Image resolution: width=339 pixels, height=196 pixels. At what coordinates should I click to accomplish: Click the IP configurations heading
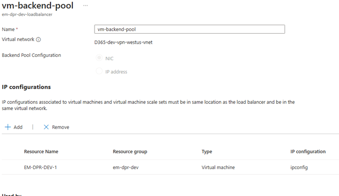pos(26,87)
